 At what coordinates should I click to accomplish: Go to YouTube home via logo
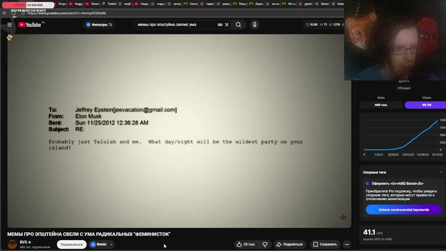(x=30, y=24)
